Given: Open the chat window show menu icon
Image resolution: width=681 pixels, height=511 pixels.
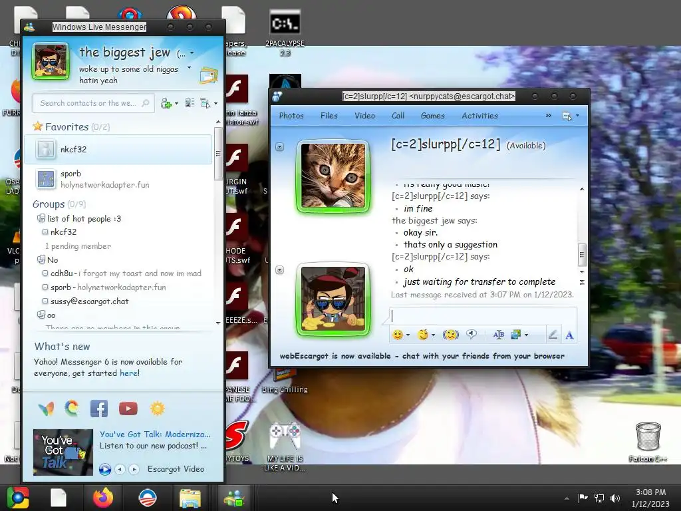Looking at the screenshot, I should (567, 116).
